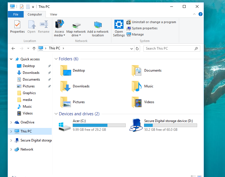Expand the OneDrive tree node
Viewport: 225px width, 177px height.
pyautogui.click(x=11, y=122)
